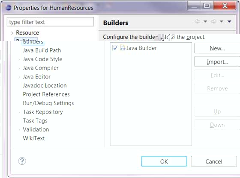Maximize the Properties dialog window

(x=207, y=6)
